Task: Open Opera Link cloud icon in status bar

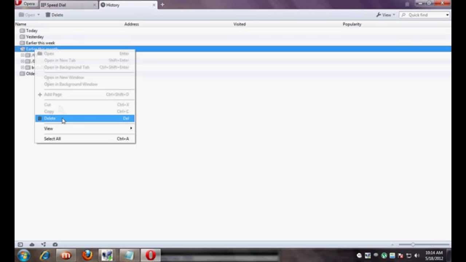Action: 32,245
